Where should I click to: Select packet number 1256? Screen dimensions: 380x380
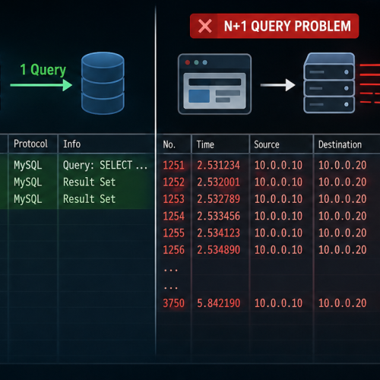pyautogui.click(x=173, y=250)
